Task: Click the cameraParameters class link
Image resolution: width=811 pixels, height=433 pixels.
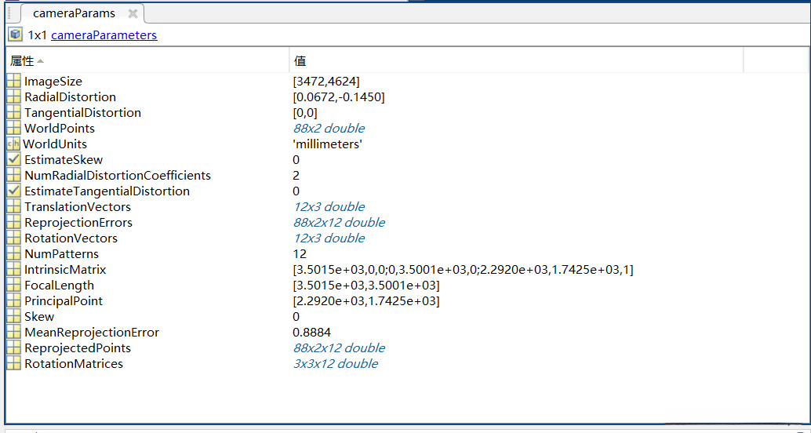Action: (x=104, y=35)
